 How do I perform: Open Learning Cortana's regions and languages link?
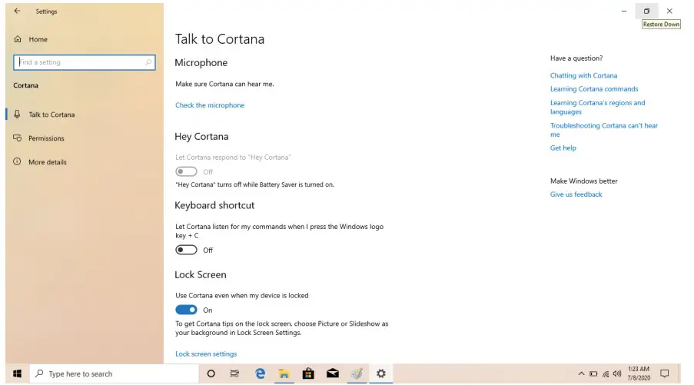(x=597, y=107)
